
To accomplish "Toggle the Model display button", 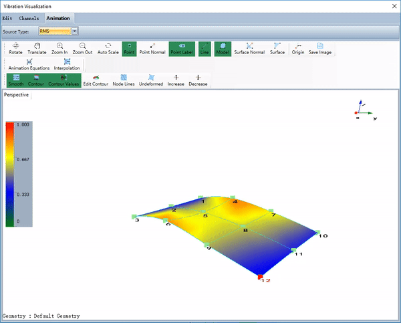I will tap(223, 49).
